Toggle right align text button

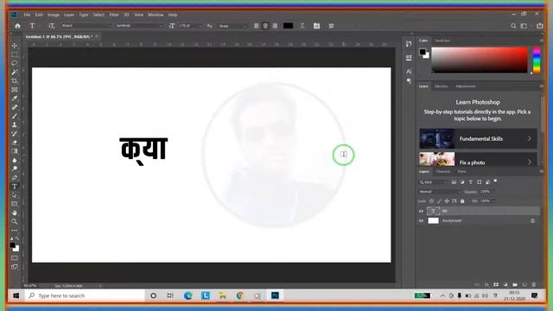coord(275,26)
